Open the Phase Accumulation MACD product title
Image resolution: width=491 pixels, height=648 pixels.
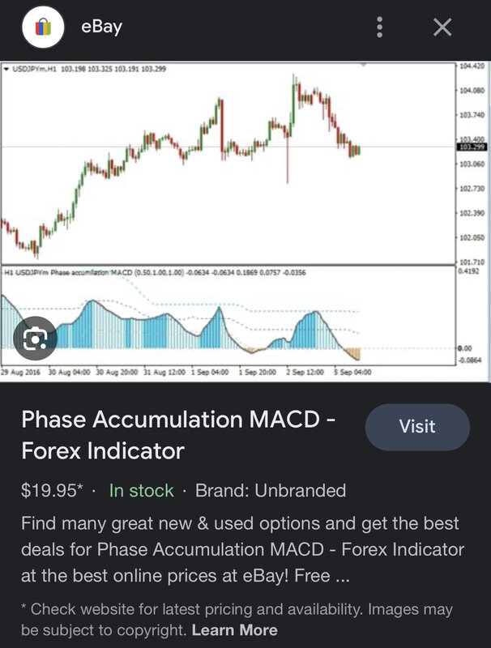[178, 435]
